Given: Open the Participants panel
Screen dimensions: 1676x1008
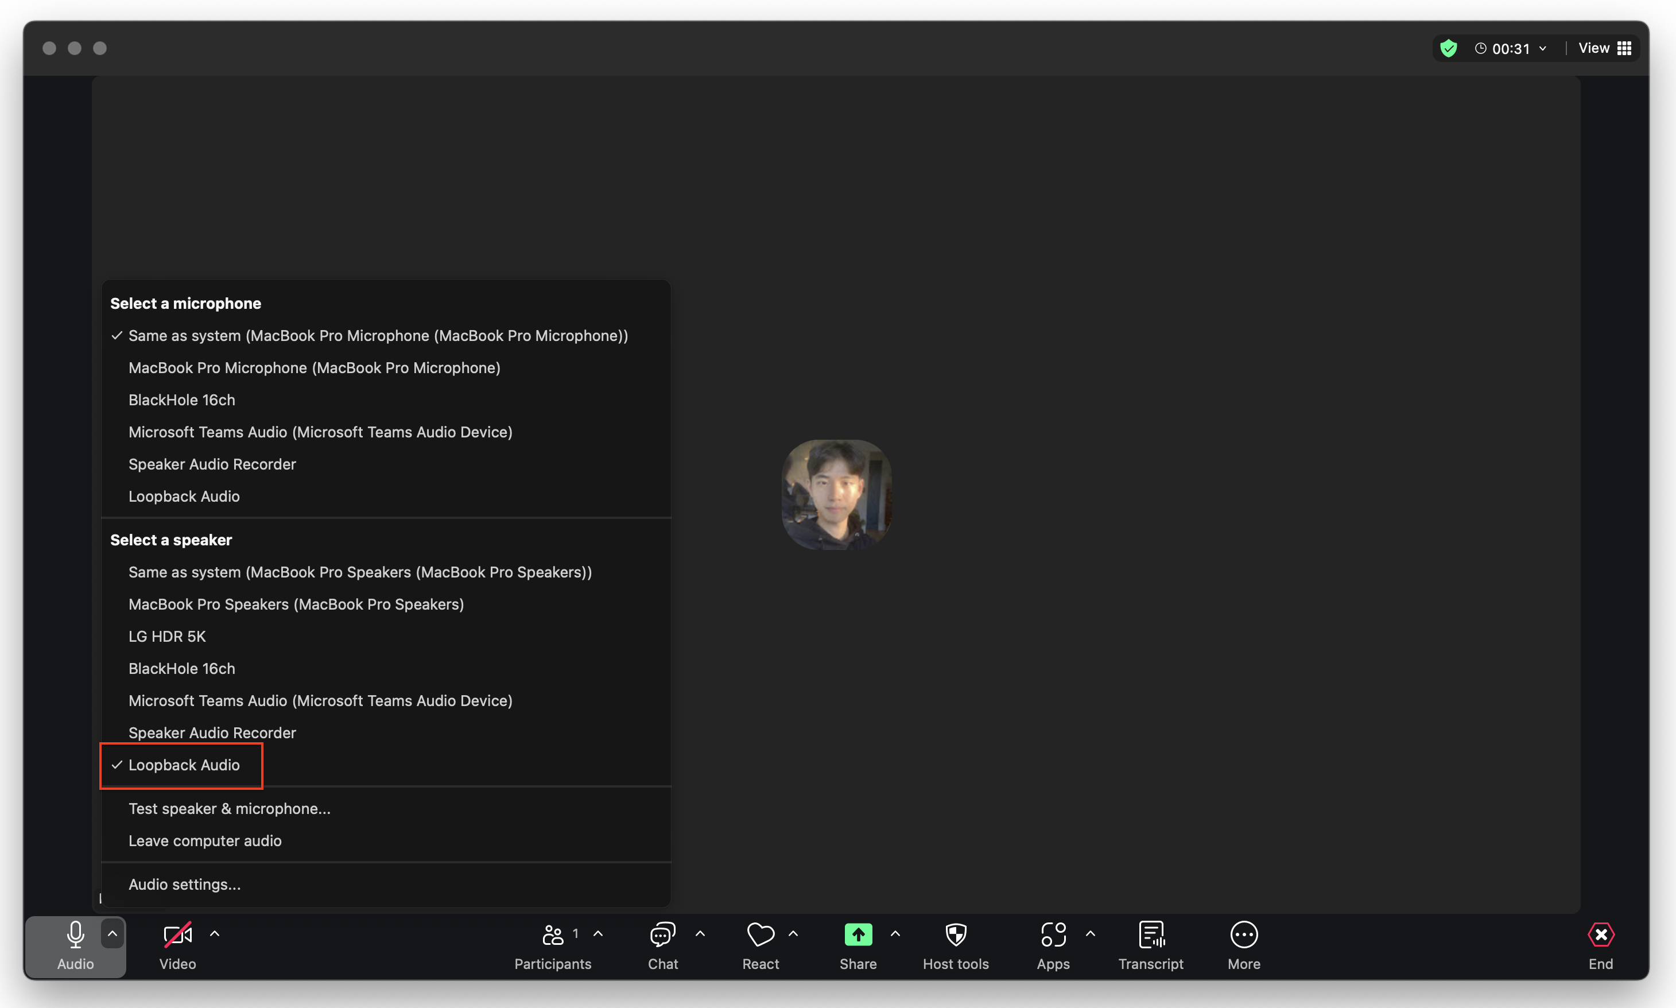Looking at the screenshot, I should 552,935.
